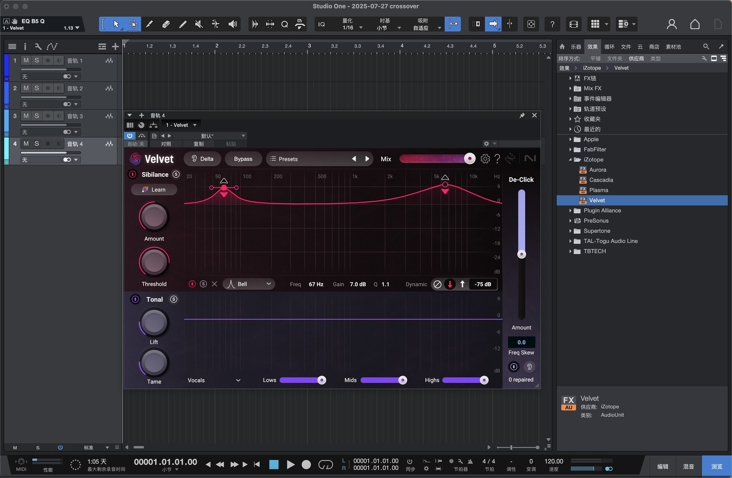Switch to the 循环 browser tab

click(x=609, y=47)
